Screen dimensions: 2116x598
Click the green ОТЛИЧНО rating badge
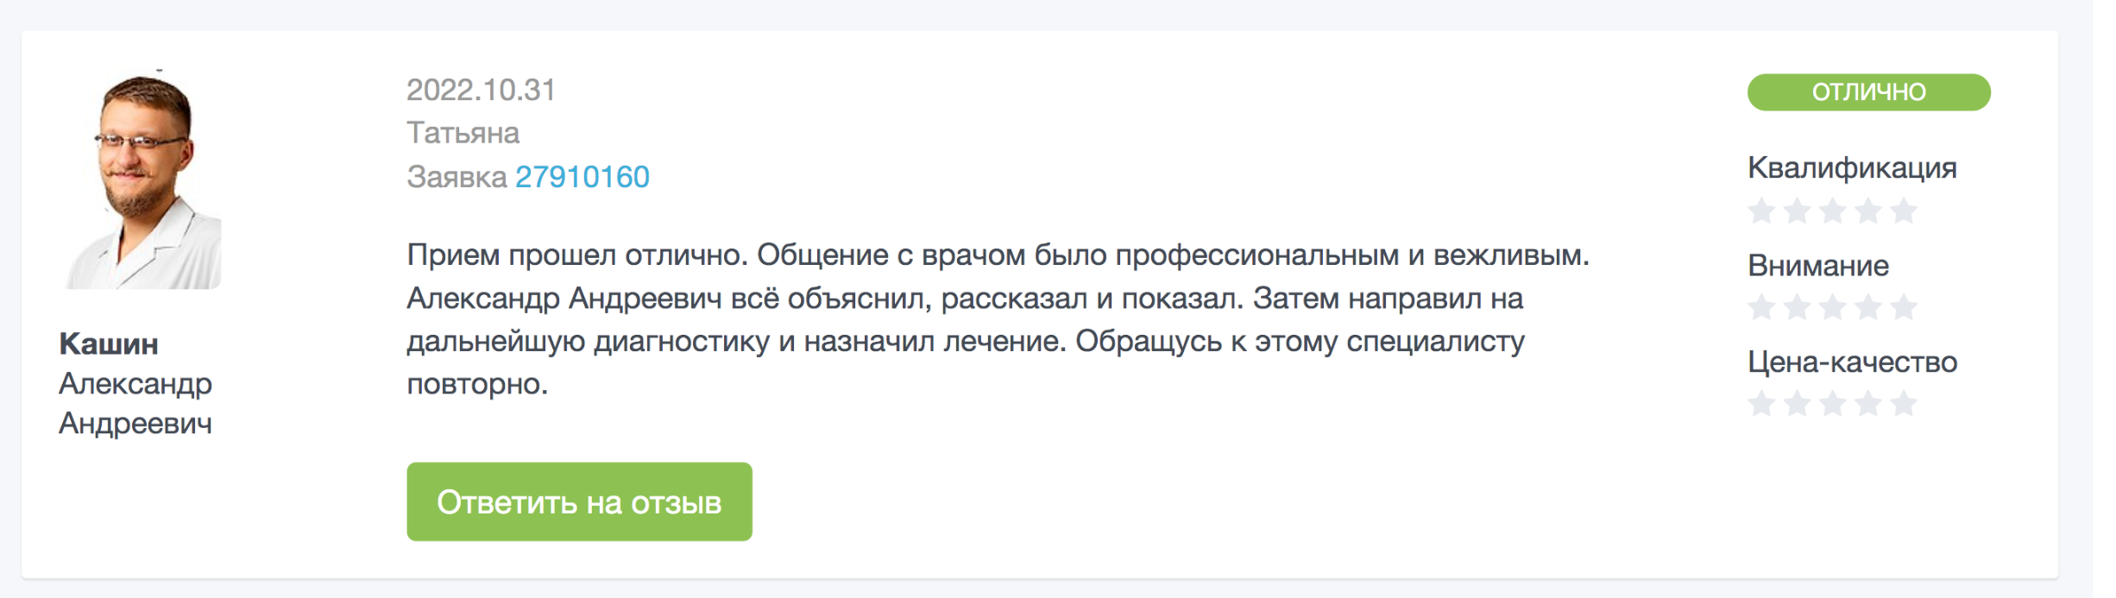[1868, 92]
